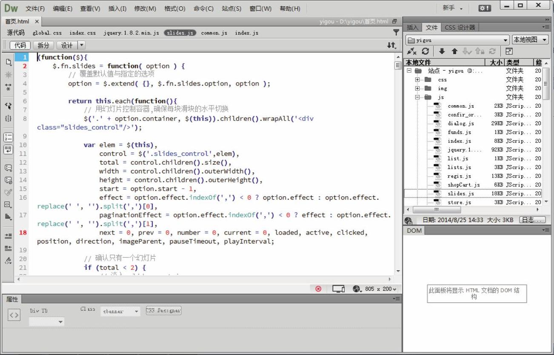Image resolution: width=554 pixels, height=355 pixels.
Task: Open the 修改(M) menu
Action: click(145, 9)
